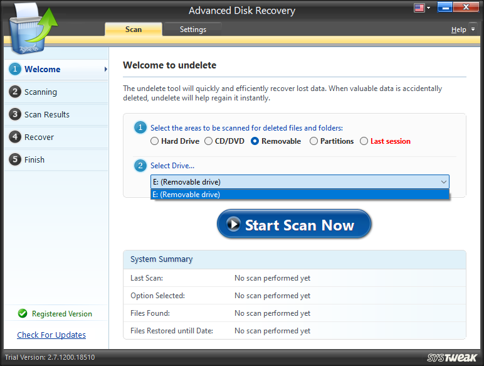Open the Check For Updates link
Viewport: 484px width, 366px height.
coord(51,335)
